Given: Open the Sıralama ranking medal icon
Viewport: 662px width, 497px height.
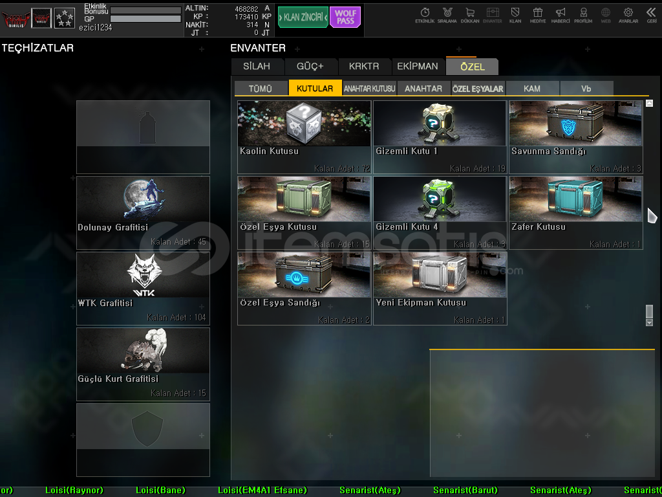Looking at the screenshot, I should [x=447, y=14].
